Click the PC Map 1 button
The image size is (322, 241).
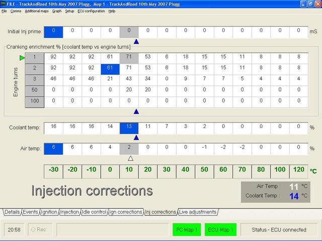(187, 229)
